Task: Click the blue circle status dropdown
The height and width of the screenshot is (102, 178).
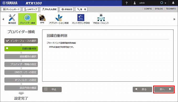Action: [163, 3]
